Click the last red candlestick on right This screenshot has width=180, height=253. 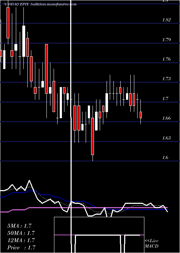tap(141, 115)
